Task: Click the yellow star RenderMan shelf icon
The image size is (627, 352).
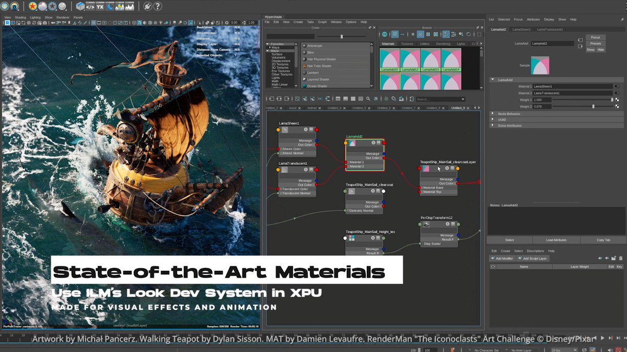Action: pos(32,6)
